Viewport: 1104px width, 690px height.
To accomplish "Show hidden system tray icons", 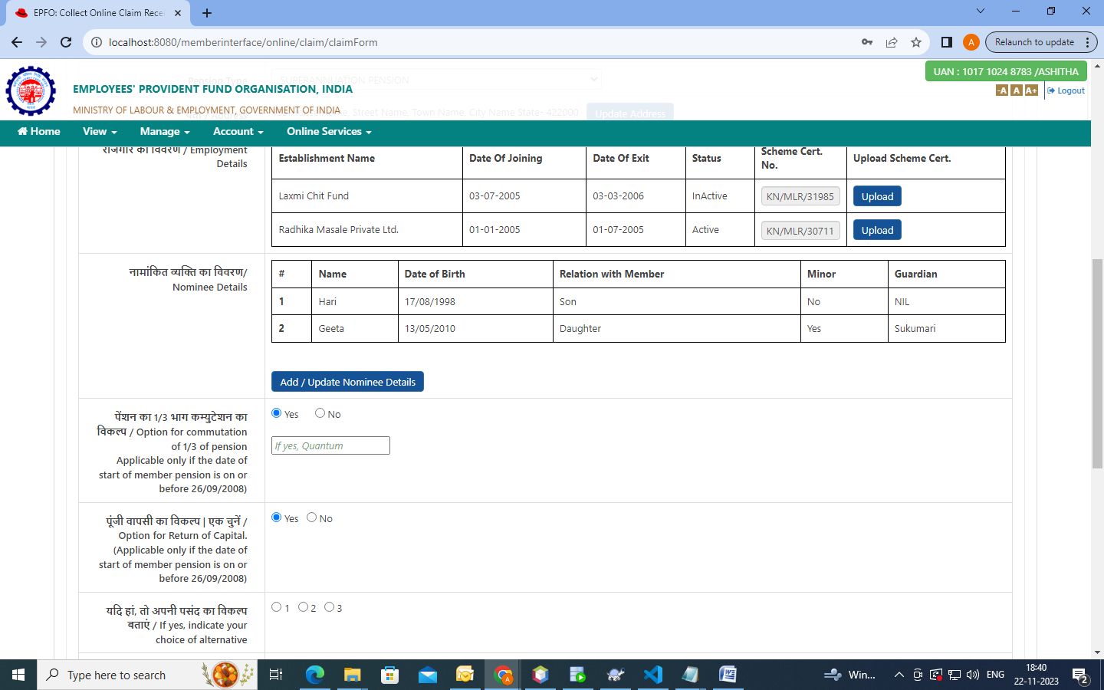I will (899, 675).
